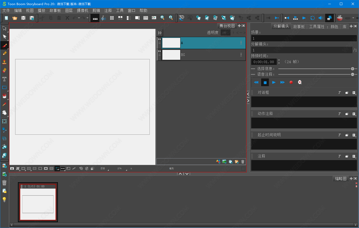Stop voice note playback with blue square
The image size is (359, 228).
[x=265, y=82]
